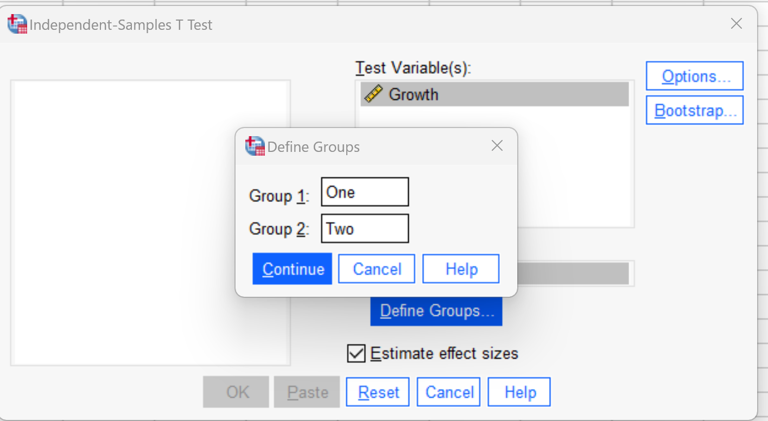Viewport: 768px width, 421px height.
Task: Click the OK button
Action: (236, 391)
